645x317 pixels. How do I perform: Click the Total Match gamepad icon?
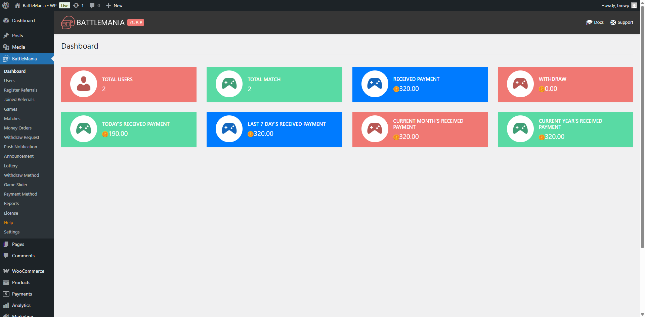(229, 84)
